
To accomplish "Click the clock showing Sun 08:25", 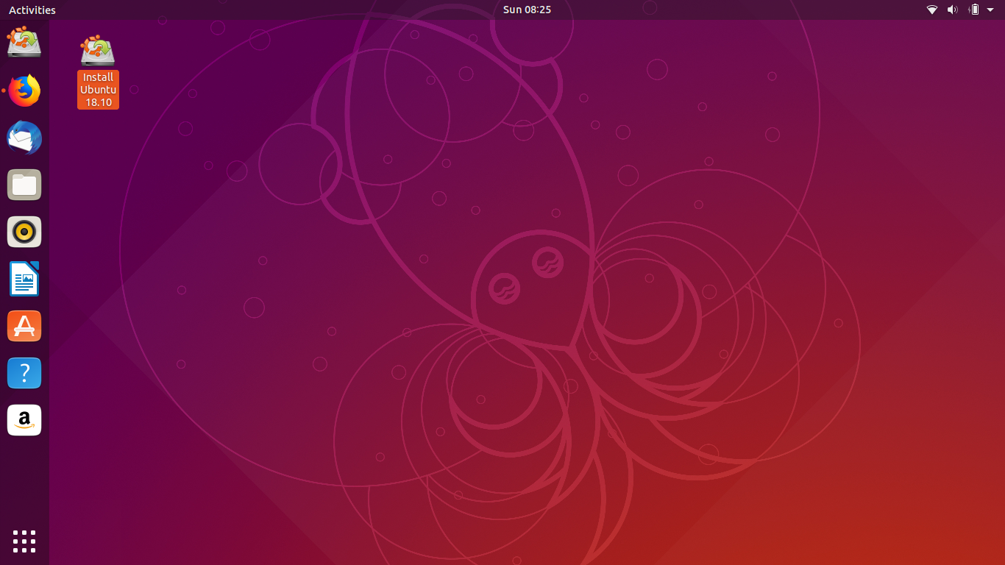I will (526, 10).
